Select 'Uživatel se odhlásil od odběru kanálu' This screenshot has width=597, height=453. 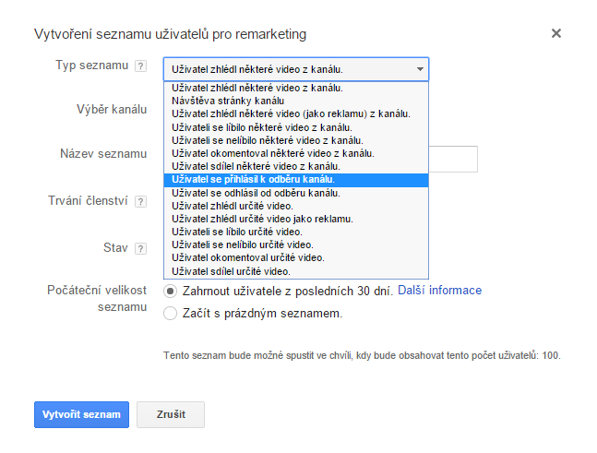point(296,193)
